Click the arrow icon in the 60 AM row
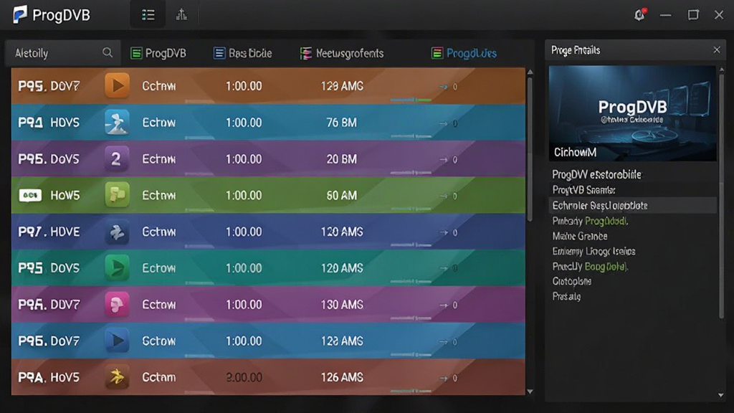Viewport: 734px width, 413px height. click(x=443, y=196)
